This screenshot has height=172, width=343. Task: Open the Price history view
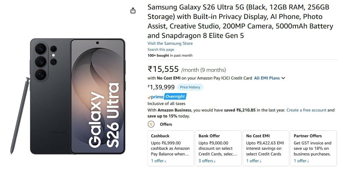190,87
